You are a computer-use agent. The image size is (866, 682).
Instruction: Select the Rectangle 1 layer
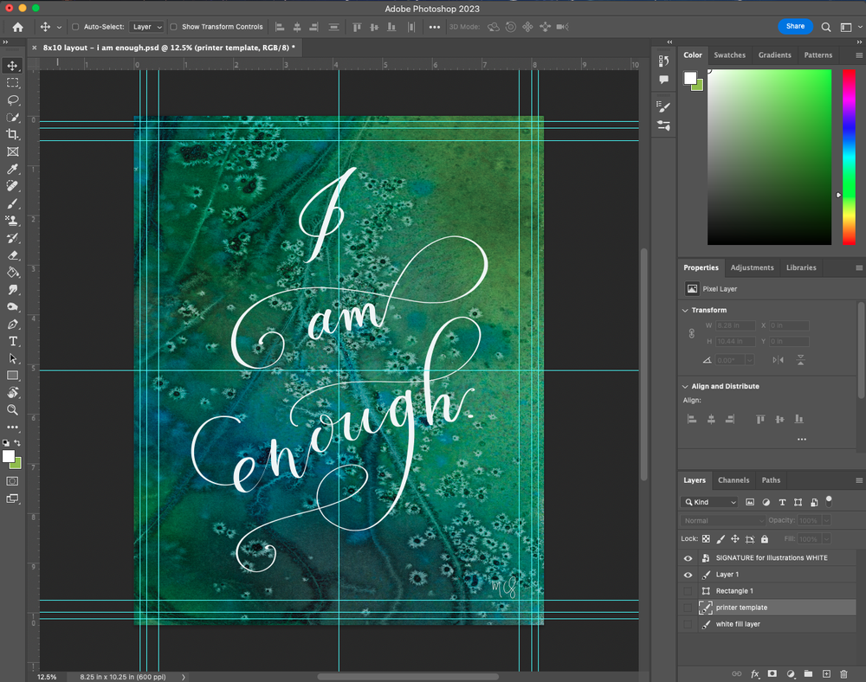coord(734,591)
